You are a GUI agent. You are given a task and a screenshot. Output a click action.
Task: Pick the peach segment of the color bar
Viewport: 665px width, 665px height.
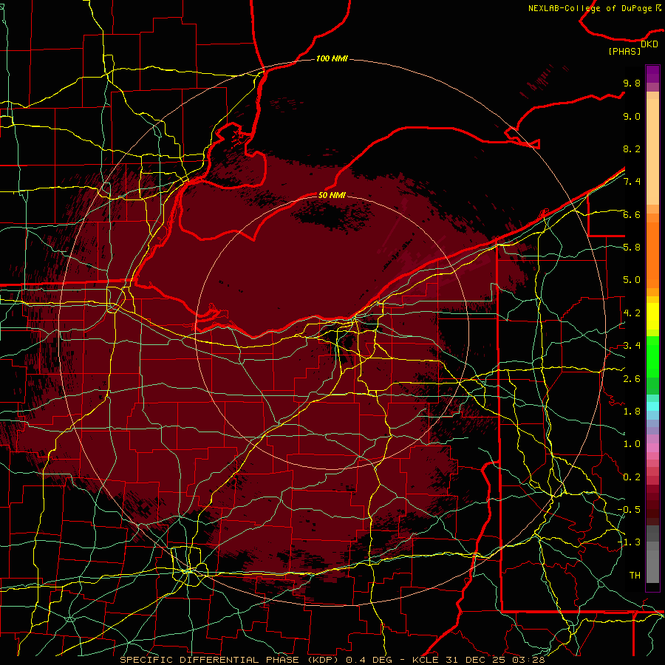(652, 153)
